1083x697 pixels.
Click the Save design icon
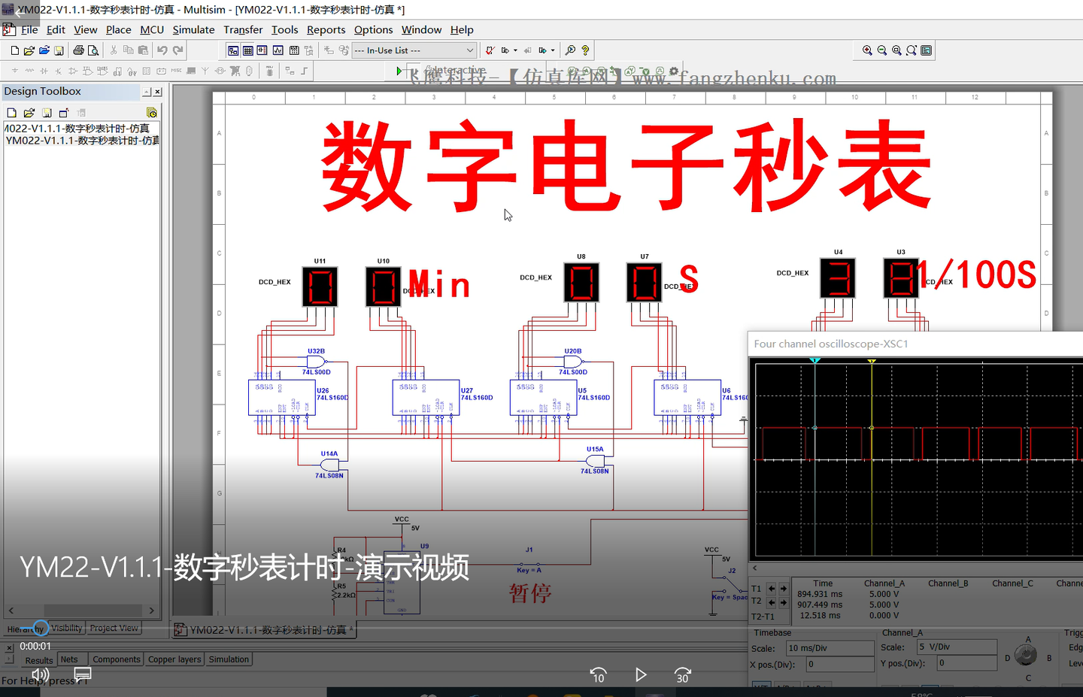(x=59, y=50)
